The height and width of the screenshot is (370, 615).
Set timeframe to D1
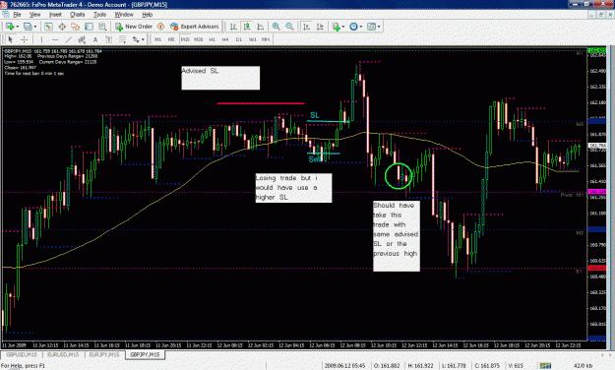tap(239, 39)
